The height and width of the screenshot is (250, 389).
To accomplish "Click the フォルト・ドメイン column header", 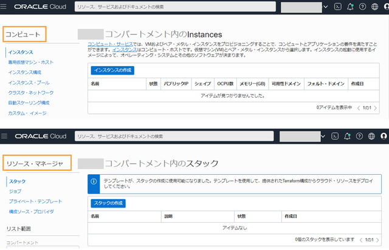I will 326,84.
